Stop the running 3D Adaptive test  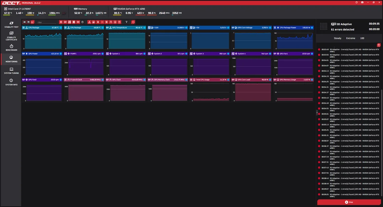(349, 202)
